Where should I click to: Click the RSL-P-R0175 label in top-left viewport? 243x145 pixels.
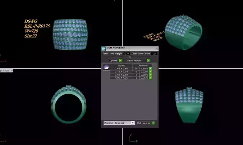(37, 26)
